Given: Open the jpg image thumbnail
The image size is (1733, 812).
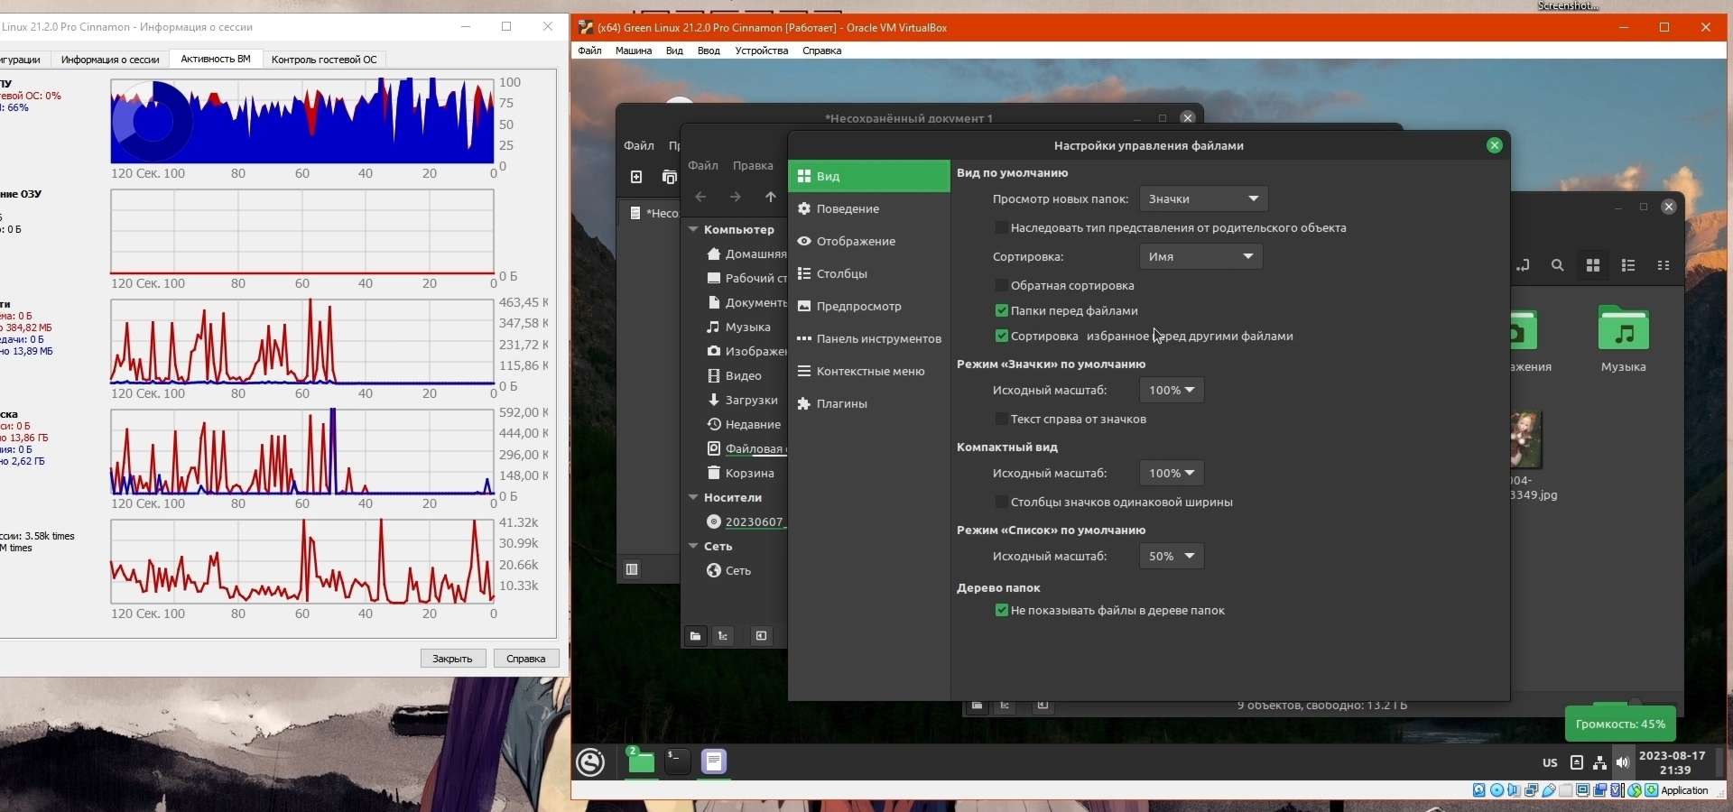Looking at the screenshot, I should (x=1526, y=439).
